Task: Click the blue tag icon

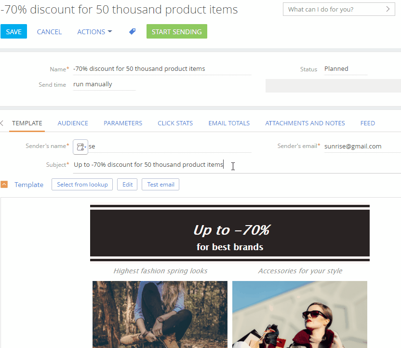Action: [132, 31]
